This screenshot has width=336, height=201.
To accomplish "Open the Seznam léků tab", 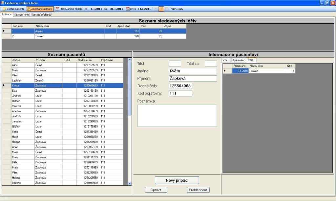I will click(x=21, y=14).
